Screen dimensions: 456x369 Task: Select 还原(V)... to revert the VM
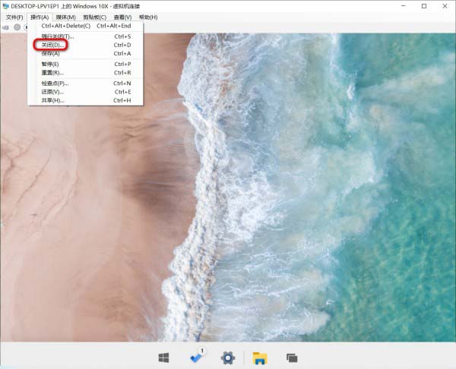click(x=86, y=92)
